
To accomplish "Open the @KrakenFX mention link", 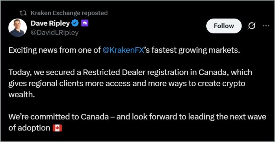I will pyautogui.click(x=123, y=51).
